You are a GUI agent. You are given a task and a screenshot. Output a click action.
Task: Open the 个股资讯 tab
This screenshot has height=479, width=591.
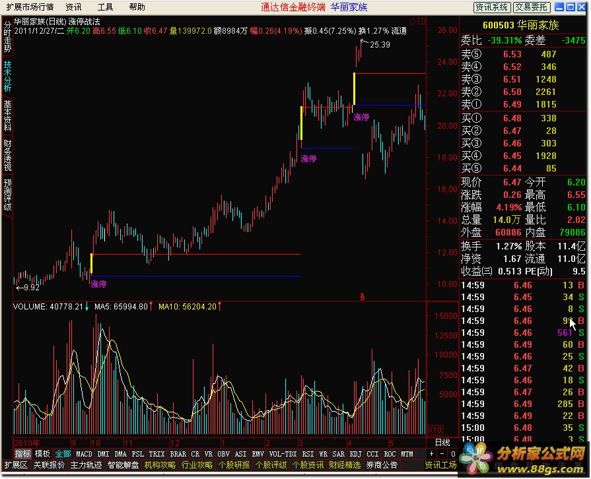pyautogui.click(x=308, y=465)
